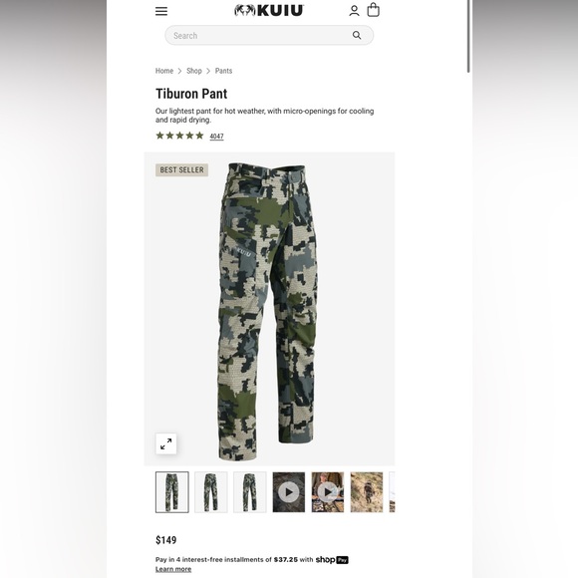This screenshot has height=578, width=578.
Task: Click the search magnifier icon
Action: coord(357,36)
